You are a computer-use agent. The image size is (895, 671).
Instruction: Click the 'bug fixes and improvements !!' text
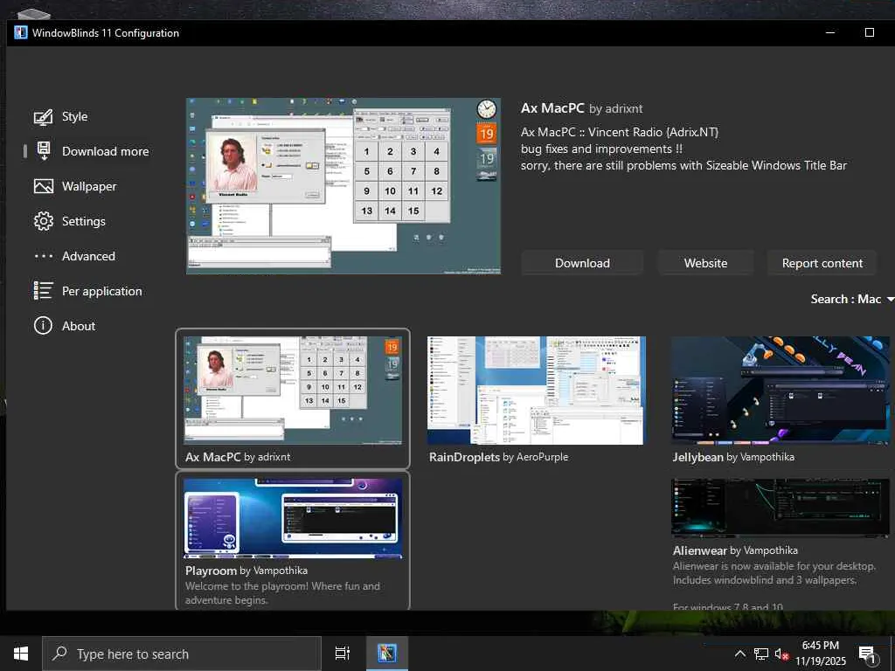[x=601, y=149]
